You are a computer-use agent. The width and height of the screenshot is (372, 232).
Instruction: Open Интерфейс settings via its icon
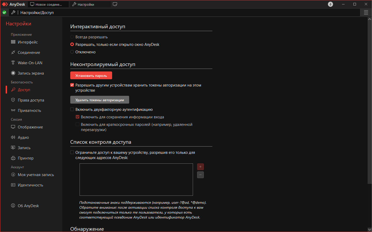(13, 42)
